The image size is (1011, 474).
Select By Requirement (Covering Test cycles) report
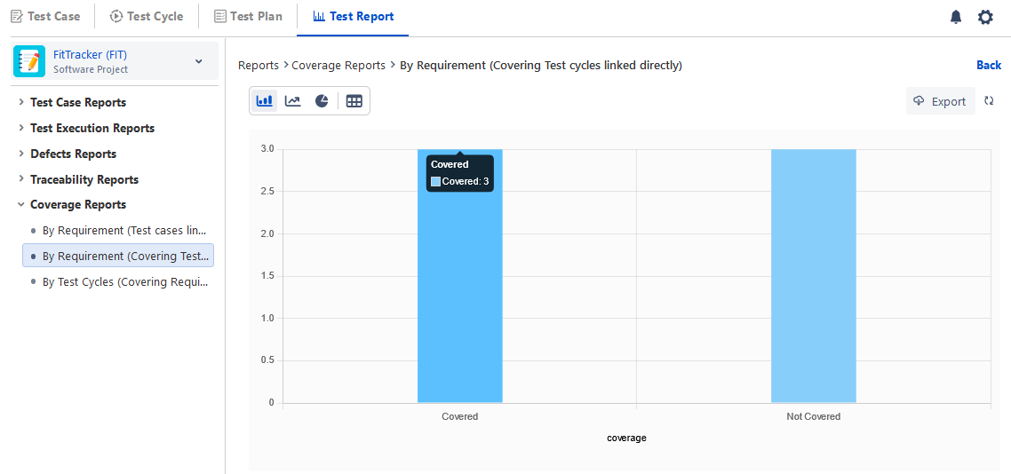[119, 256]
